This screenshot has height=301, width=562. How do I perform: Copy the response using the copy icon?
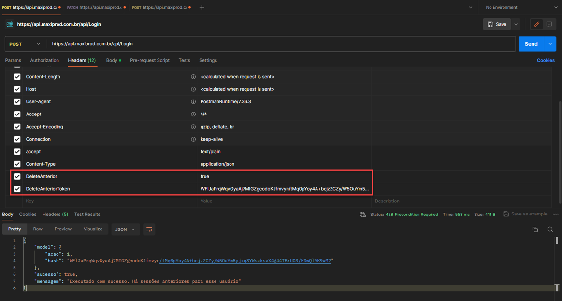point(535,229)
